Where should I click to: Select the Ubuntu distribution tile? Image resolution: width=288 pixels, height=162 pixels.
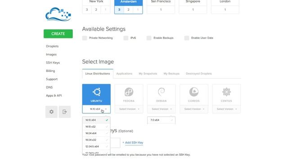(x=96, y=94)
